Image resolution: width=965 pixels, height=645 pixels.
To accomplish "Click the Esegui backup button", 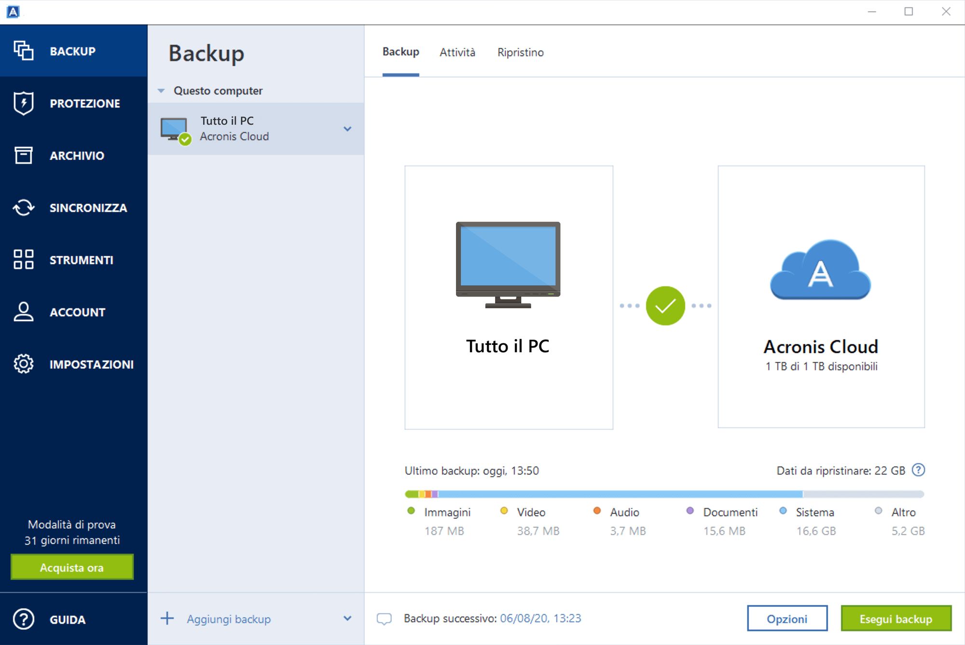I will coord(896,618).
